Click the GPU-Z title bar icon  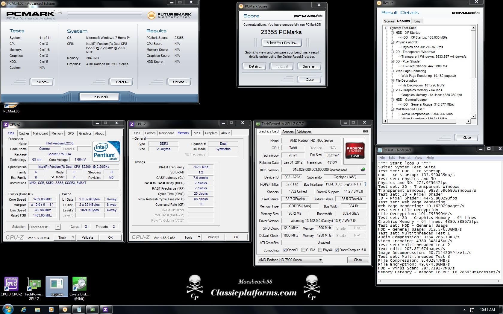(258, 124)
